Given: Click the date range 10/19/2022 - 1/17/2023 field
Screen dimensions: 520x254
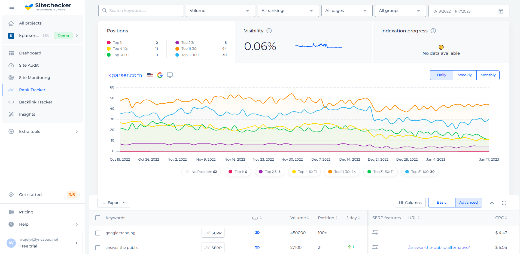Looking at the screenshot, I should [x=469, y=11].
